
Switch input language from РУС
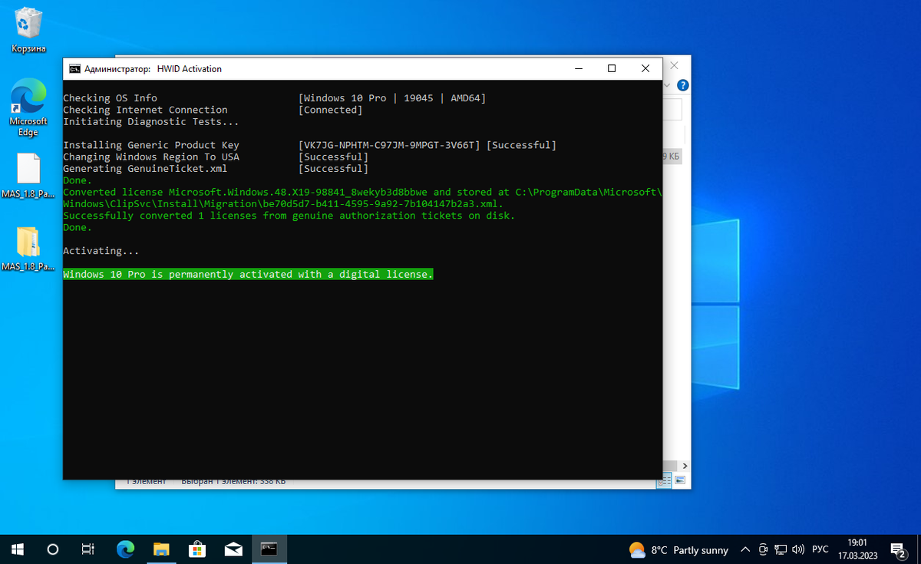(x=820, y=550)
